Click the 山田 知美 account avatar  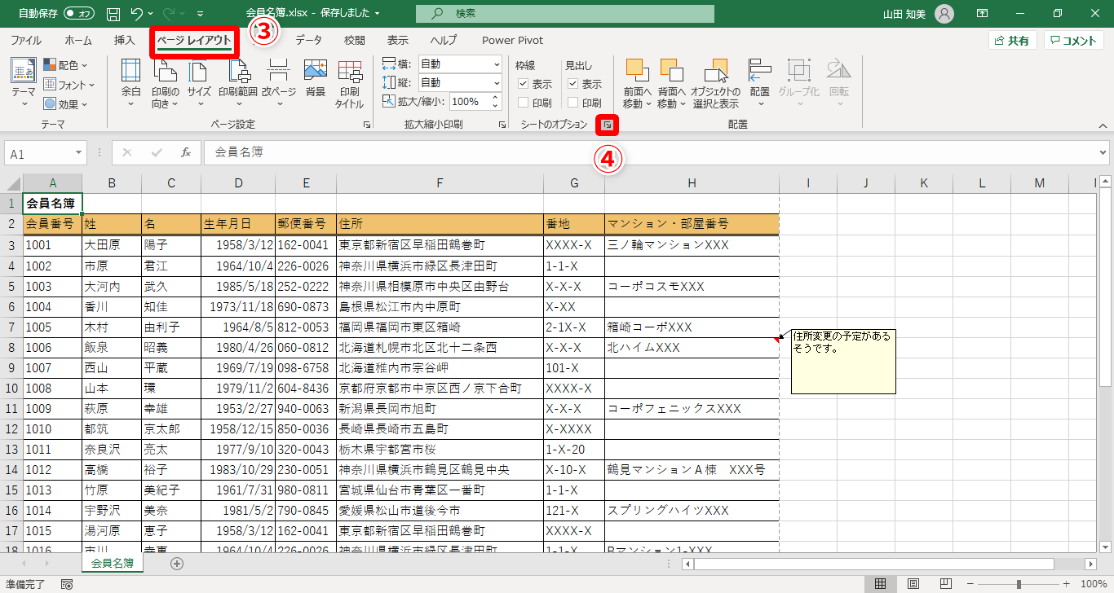(x=944, y=14)
